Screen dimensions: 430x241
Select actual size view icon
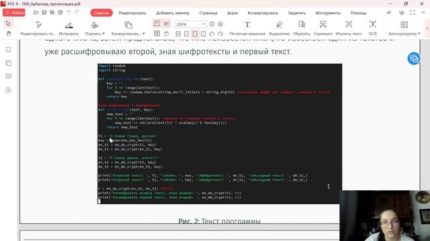point(178,34)
